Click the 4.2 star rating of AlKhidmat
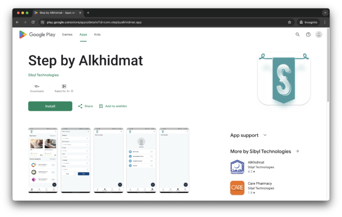The width and height of the screenshot is (342, 217). 251,172
